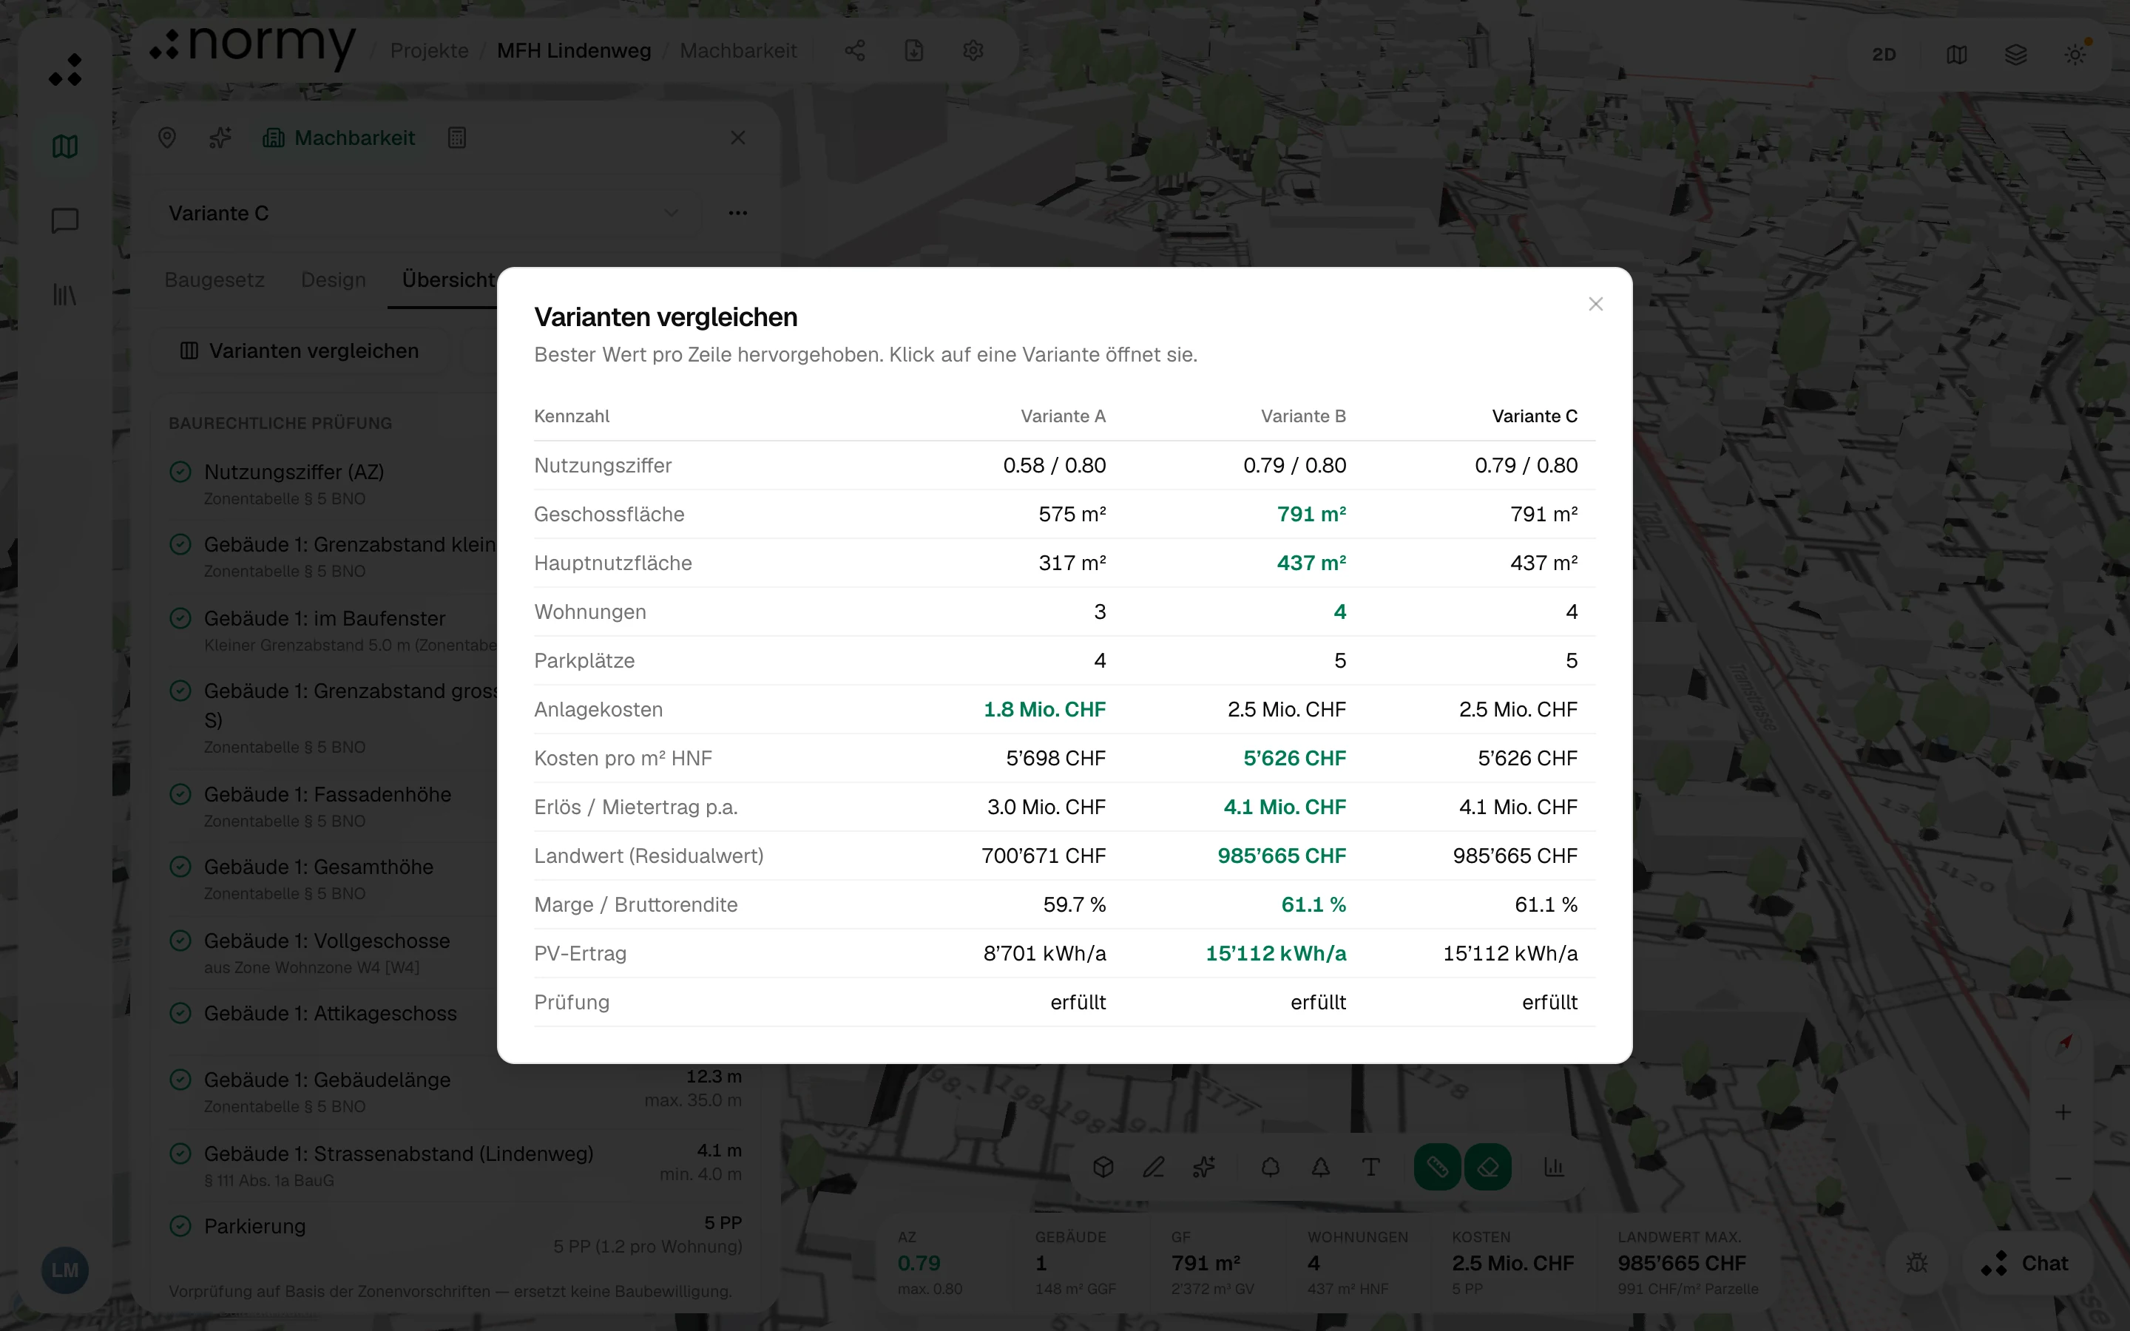Viewport: 2130px width, 1331px height.
Task: Switch to the Design tab
Action: [x=334, y=280]
